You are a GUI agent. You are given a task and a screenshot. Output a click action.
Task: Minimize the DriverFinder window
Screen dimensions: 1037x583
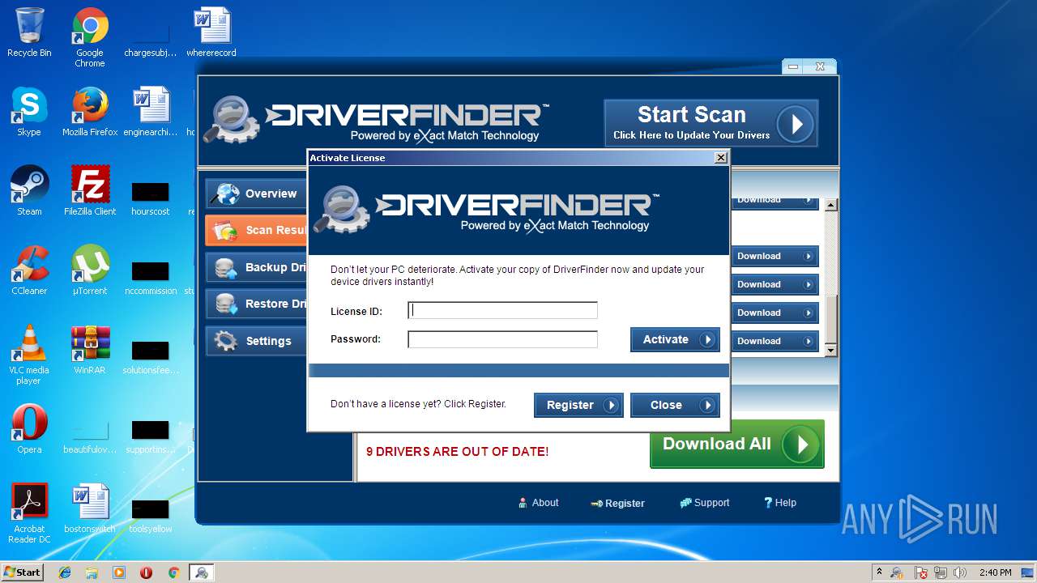[x=794, y=67]
